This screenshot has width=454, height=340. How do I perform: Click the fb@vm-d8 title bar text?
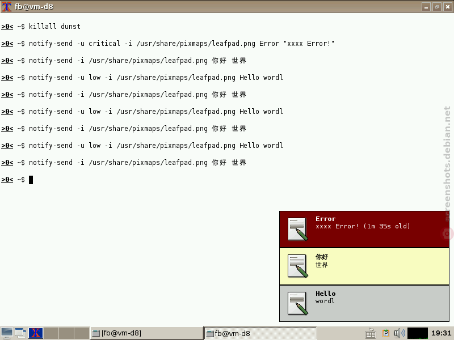click(34, 6)
